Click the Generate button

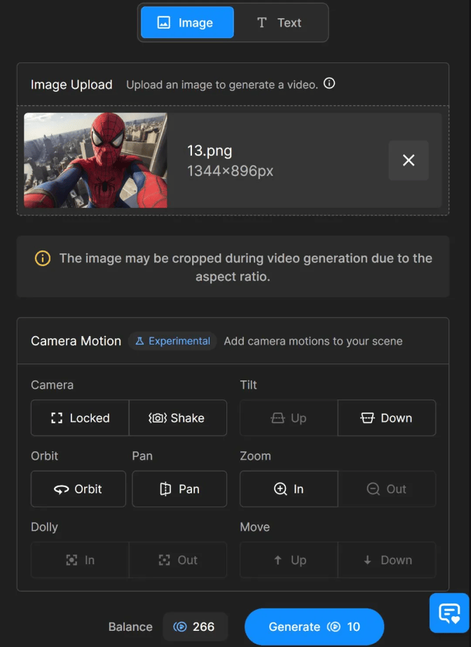[314, 627]
